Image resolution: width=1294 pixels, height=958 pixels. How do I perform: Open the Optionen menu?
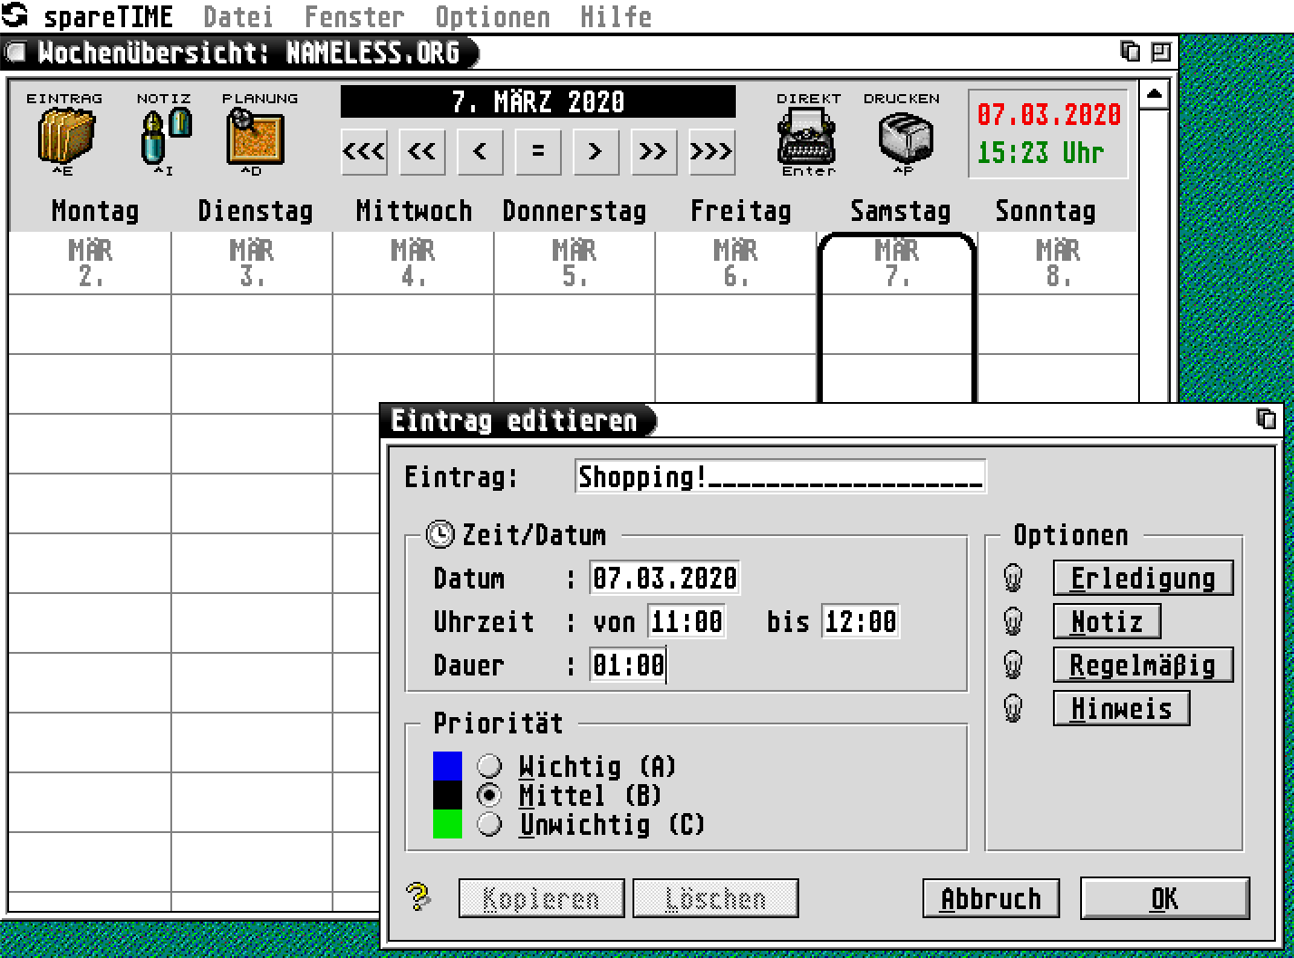(493, 14)
